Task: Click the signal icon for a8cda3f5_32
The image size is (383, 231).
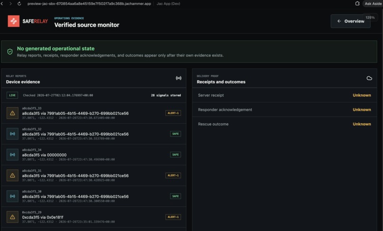Action: pos(12,134)
